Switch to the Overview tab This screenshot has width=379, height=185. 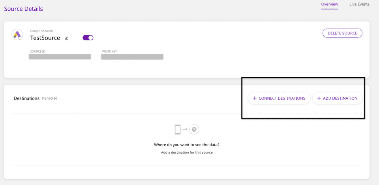click(x=329, y=4)
